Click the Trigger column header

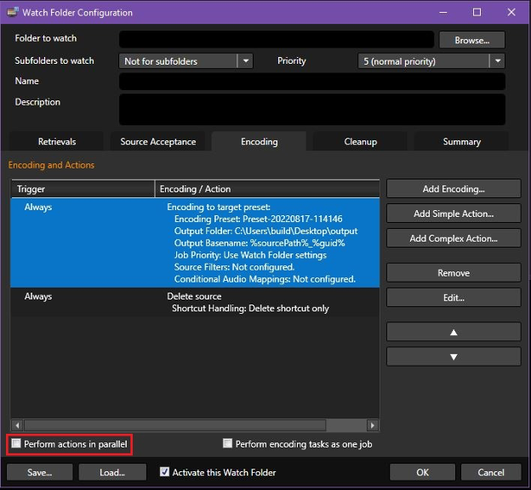[83, 189]
